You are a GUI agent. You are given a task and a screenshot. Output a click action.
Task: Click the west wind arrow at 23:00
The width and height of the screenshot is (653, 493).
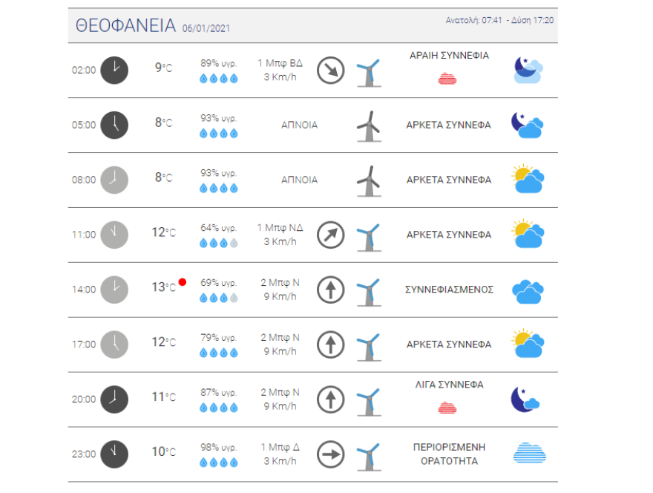[330, 454]
